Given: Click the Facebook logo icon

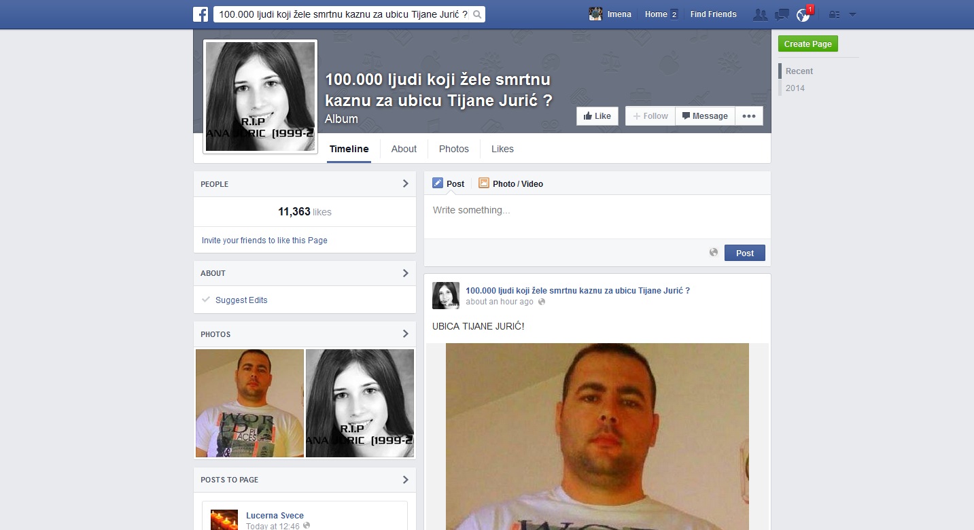Looking at the screenshot, I should coord(200,14).
